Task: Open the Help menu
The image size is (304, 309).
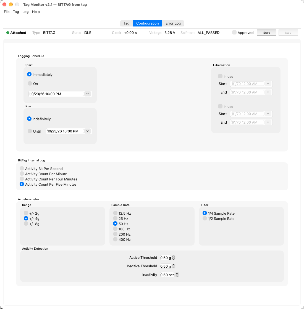Action: [36, 12]
